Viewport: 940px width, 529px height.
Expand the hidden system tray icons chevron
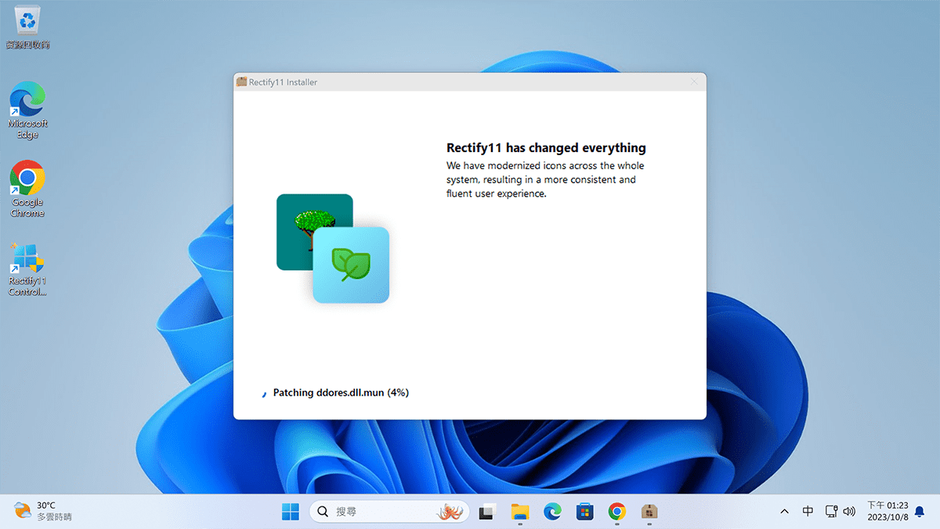785,512
